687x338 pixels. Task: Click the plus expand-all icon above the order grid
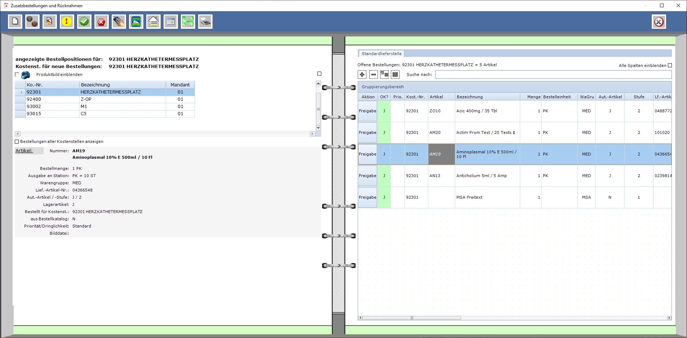(362, 75)
